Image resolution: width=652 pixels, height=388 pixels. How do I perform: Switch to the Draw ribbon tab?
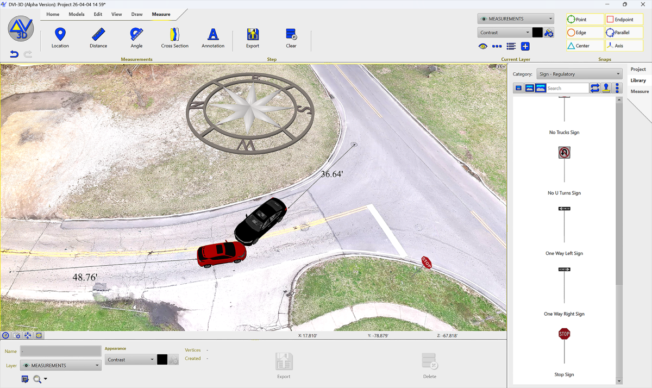tap(137, 14)
